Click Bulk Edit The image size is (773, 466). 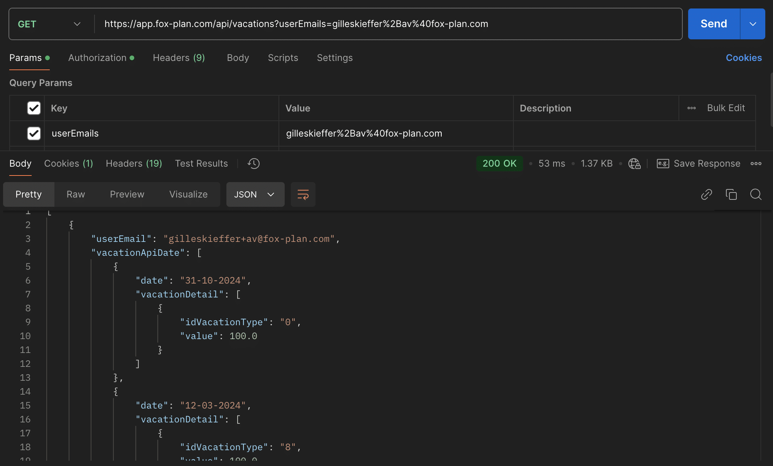click(726, 108)
